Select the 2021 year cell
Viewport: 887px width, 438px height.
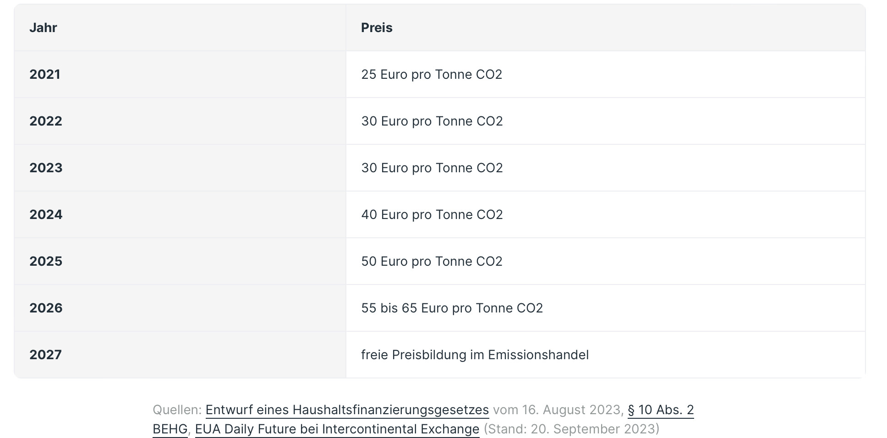click(45, 75)
